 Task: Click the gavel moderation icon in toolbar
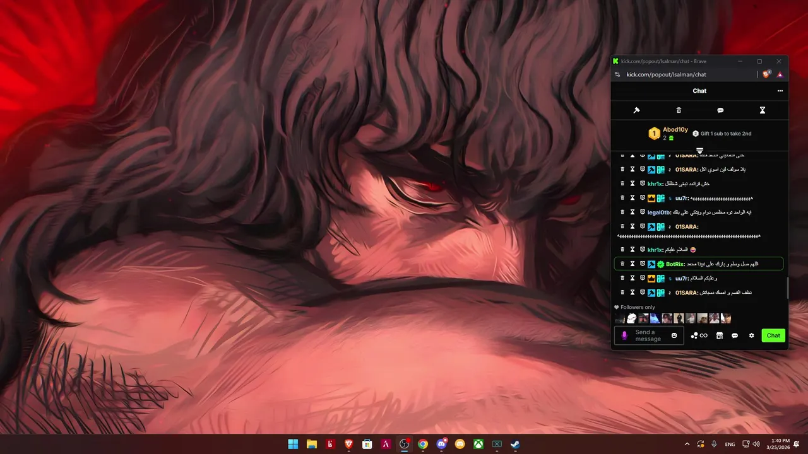(x=636, y=110)
